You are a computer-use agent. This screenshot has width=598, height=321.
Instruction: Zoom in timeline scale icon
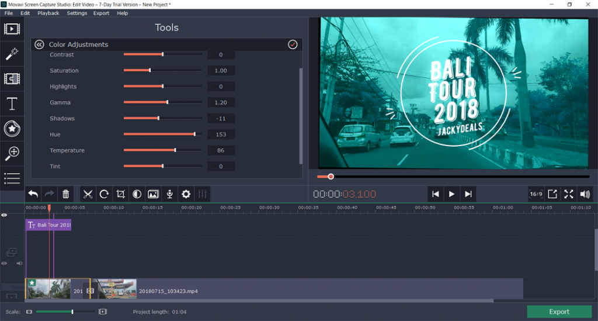pyautogui.click(x=103, y=312)
